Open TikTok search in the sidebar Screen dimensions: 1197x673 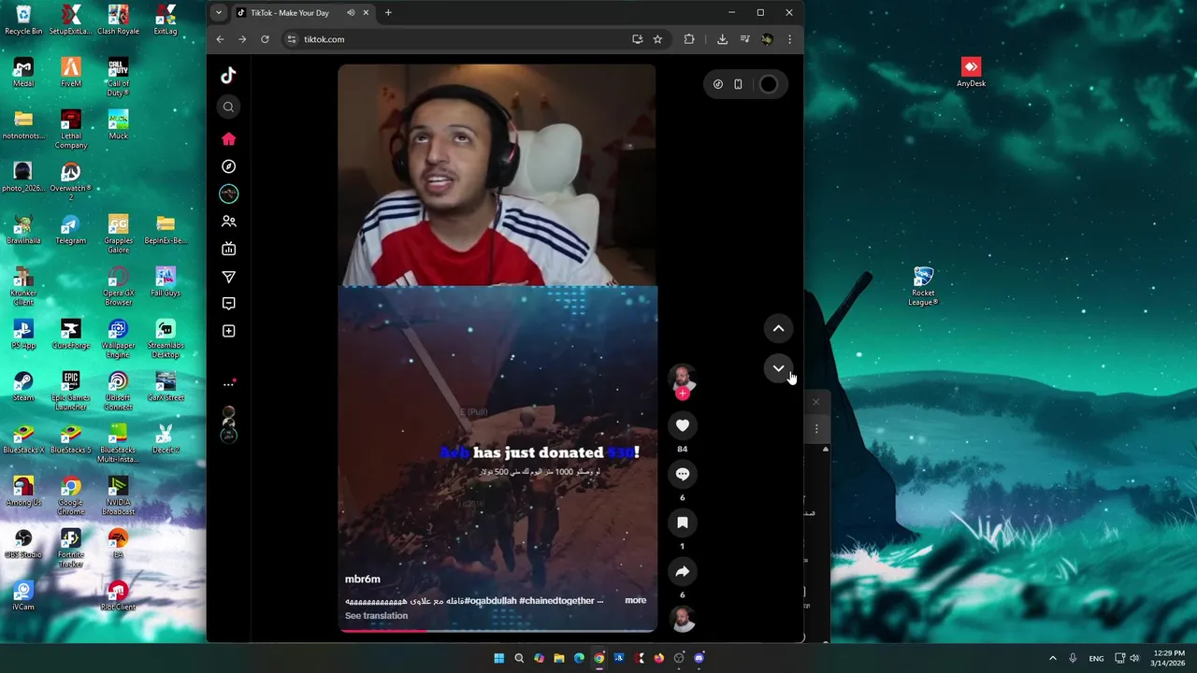[x=228, y=107]
